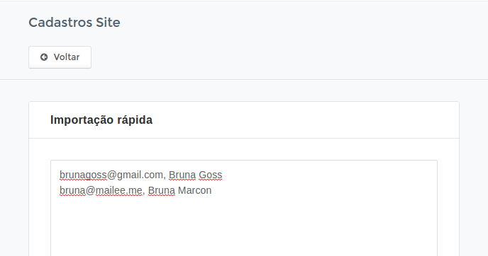Screen dimensions: 488x256
Task: Click the word Bruna before Marcon
Action: pyautogui.click(x=162, y=190)
